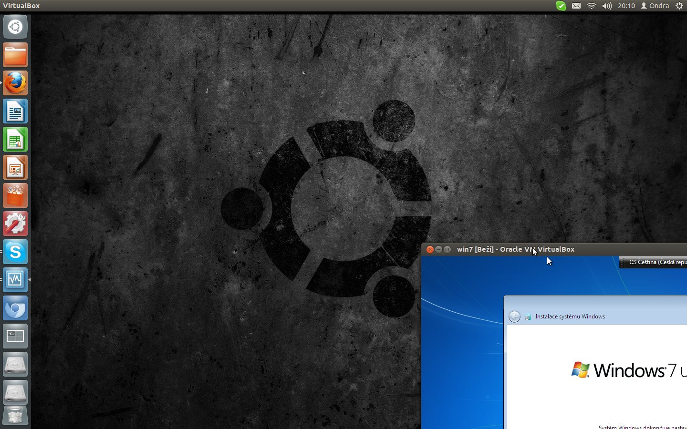The width and height of the screenshot is (687, 429).
Task: Launch Skype from the launcher
Action: 15,252
